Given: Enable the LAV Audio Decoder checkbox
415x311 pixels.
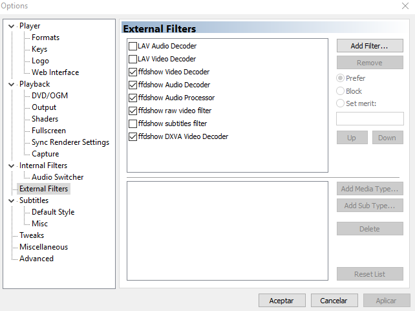Looking at the screenshot, I should point(133,47).
